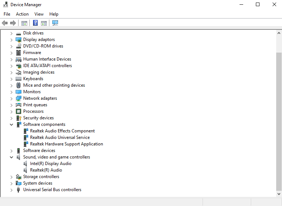Click the Keyboards category icon

pyautogui.click(x=19, y=79)
